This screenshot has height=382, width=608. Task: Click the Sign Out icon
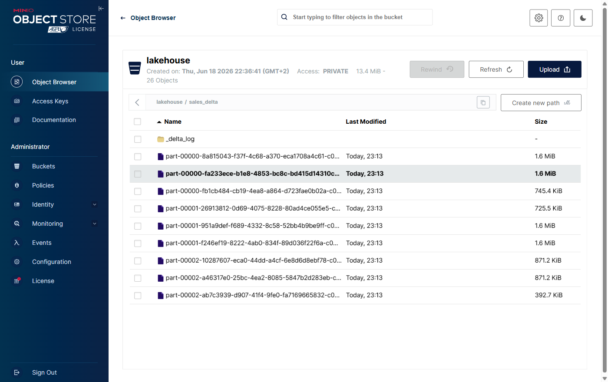[17, 372]
